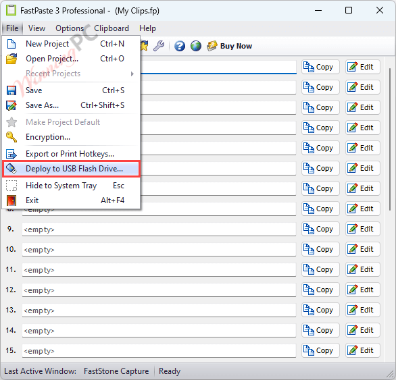Image resolution: width=396 pixels, height=380 pixels.
Task: Edit clip number 15
Action: pos(363,350)
